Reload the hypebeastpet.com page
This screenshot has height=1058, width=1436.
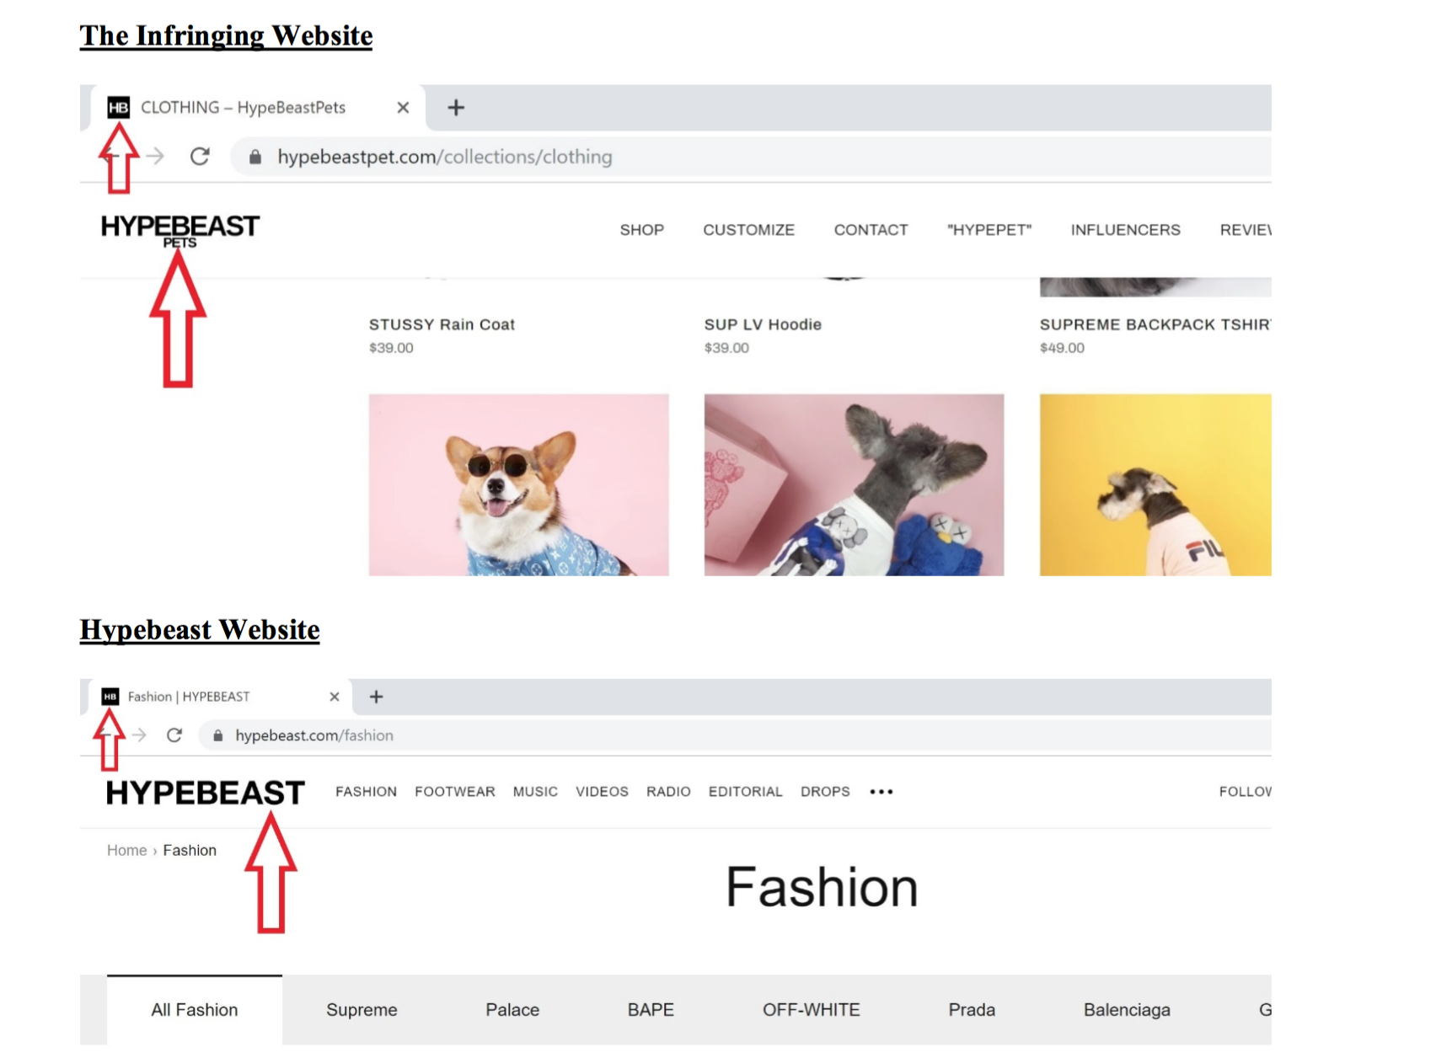point(200,157)
